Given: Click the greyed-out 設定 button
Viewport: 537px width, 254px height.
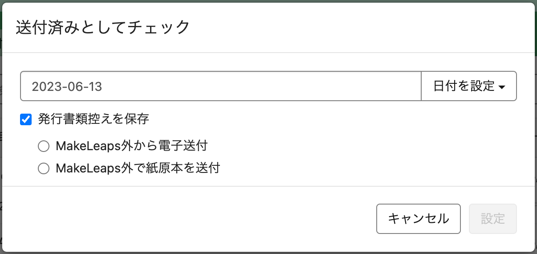Looking at the screenshot, I should click(x=492, y=219).
